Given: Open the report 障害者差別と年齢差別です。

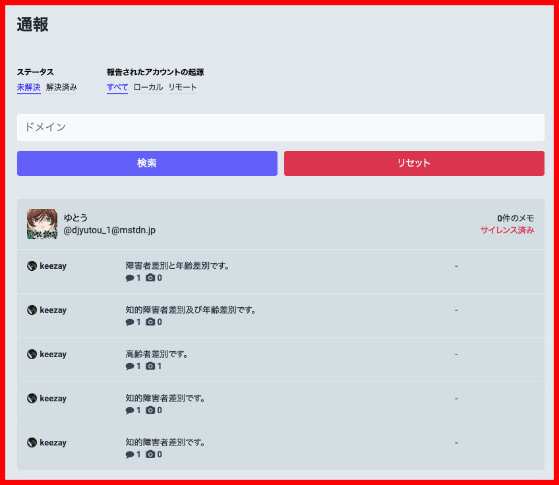Looking at the screenshot, I should tap(177, 266).
